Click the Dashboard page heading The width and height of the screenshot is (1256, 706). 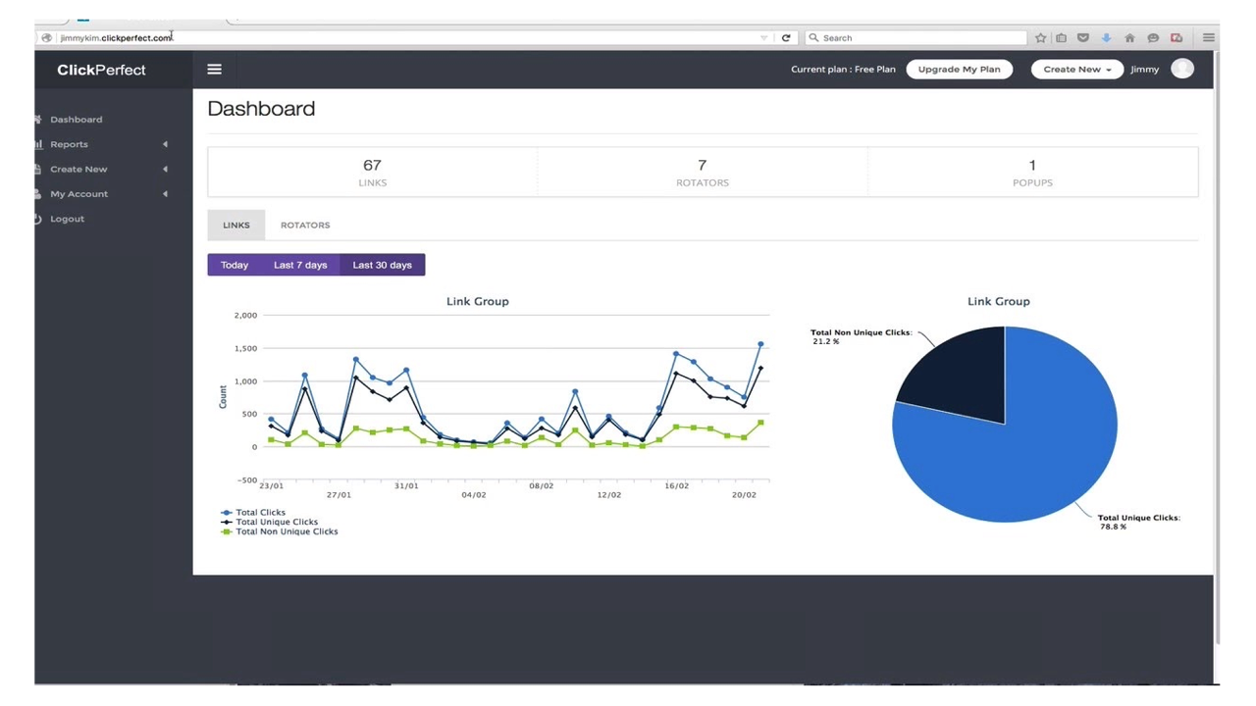261,109
